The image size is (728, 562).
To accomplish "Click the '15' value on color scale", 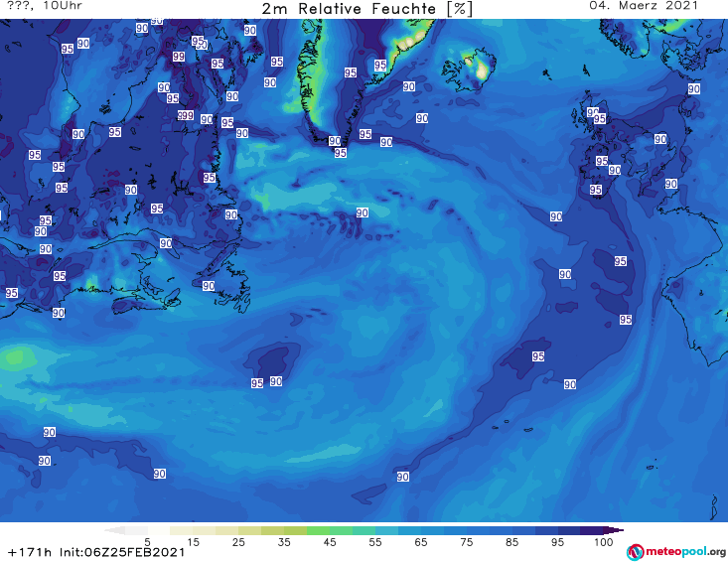I will click(193, 542).
